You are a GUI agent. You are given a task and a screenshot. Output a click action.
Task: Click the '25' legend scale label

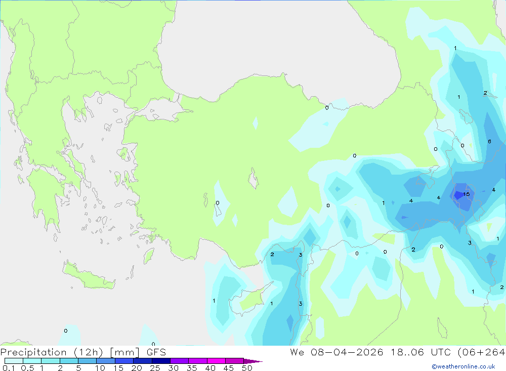coord(155,368)
